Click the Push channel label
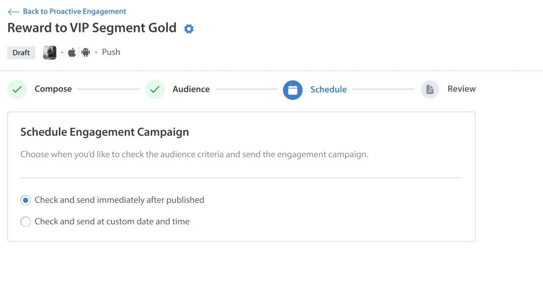543x285 pixels. (x=111, y=52)
